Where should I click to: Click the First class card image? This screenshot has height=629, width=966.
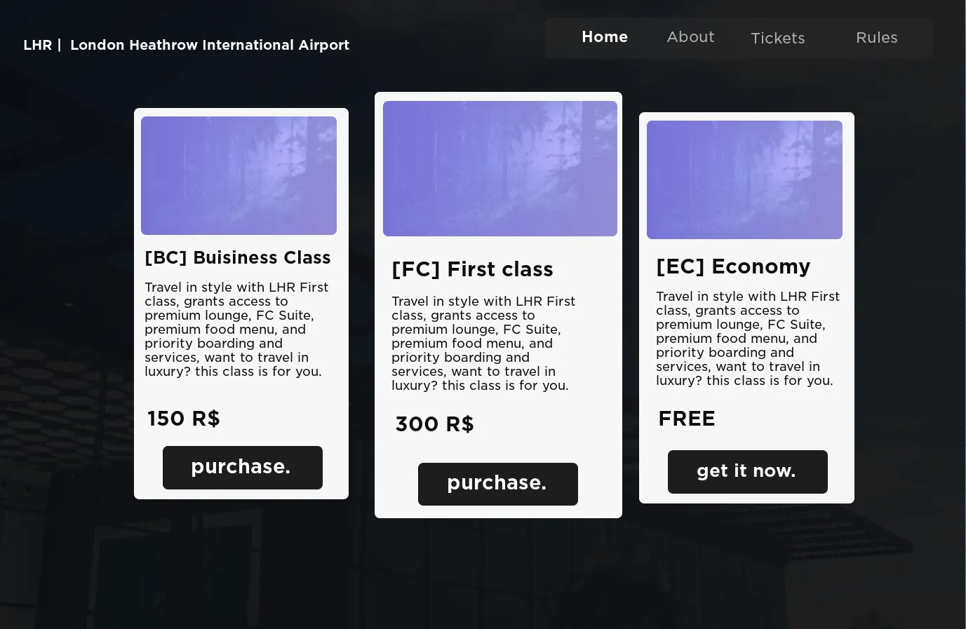click(499, 168)
